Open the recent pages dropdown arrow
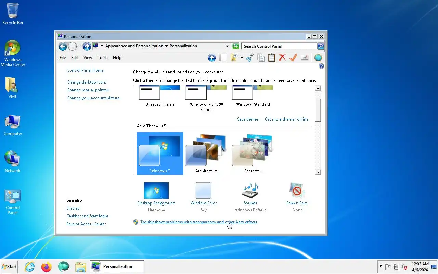 click(x=79, y=46)
